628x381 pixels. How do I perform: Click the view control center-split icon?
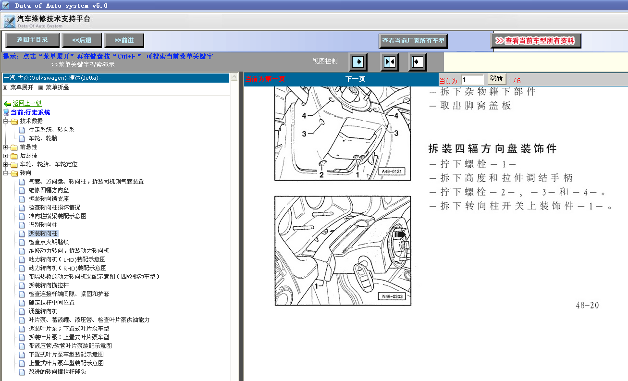(390, 61)
